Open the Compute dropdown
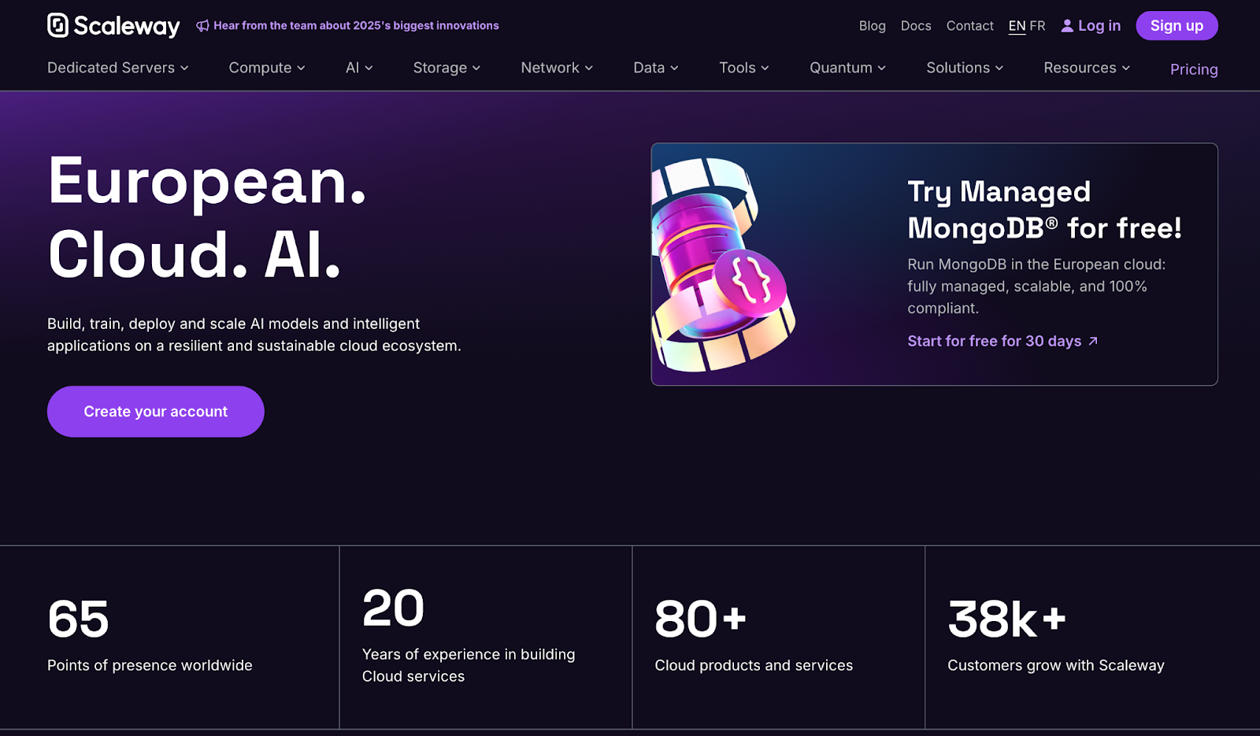 coord(266,68)
